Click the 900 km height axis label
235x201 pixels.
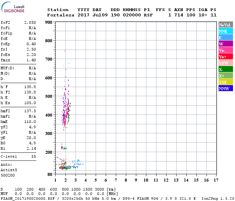[x=49, y=22]
